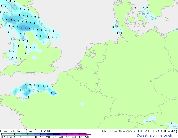178x138 pixels.
Task: Pick the legend swatch between 20 and 25
Action: tap(50, 134)
